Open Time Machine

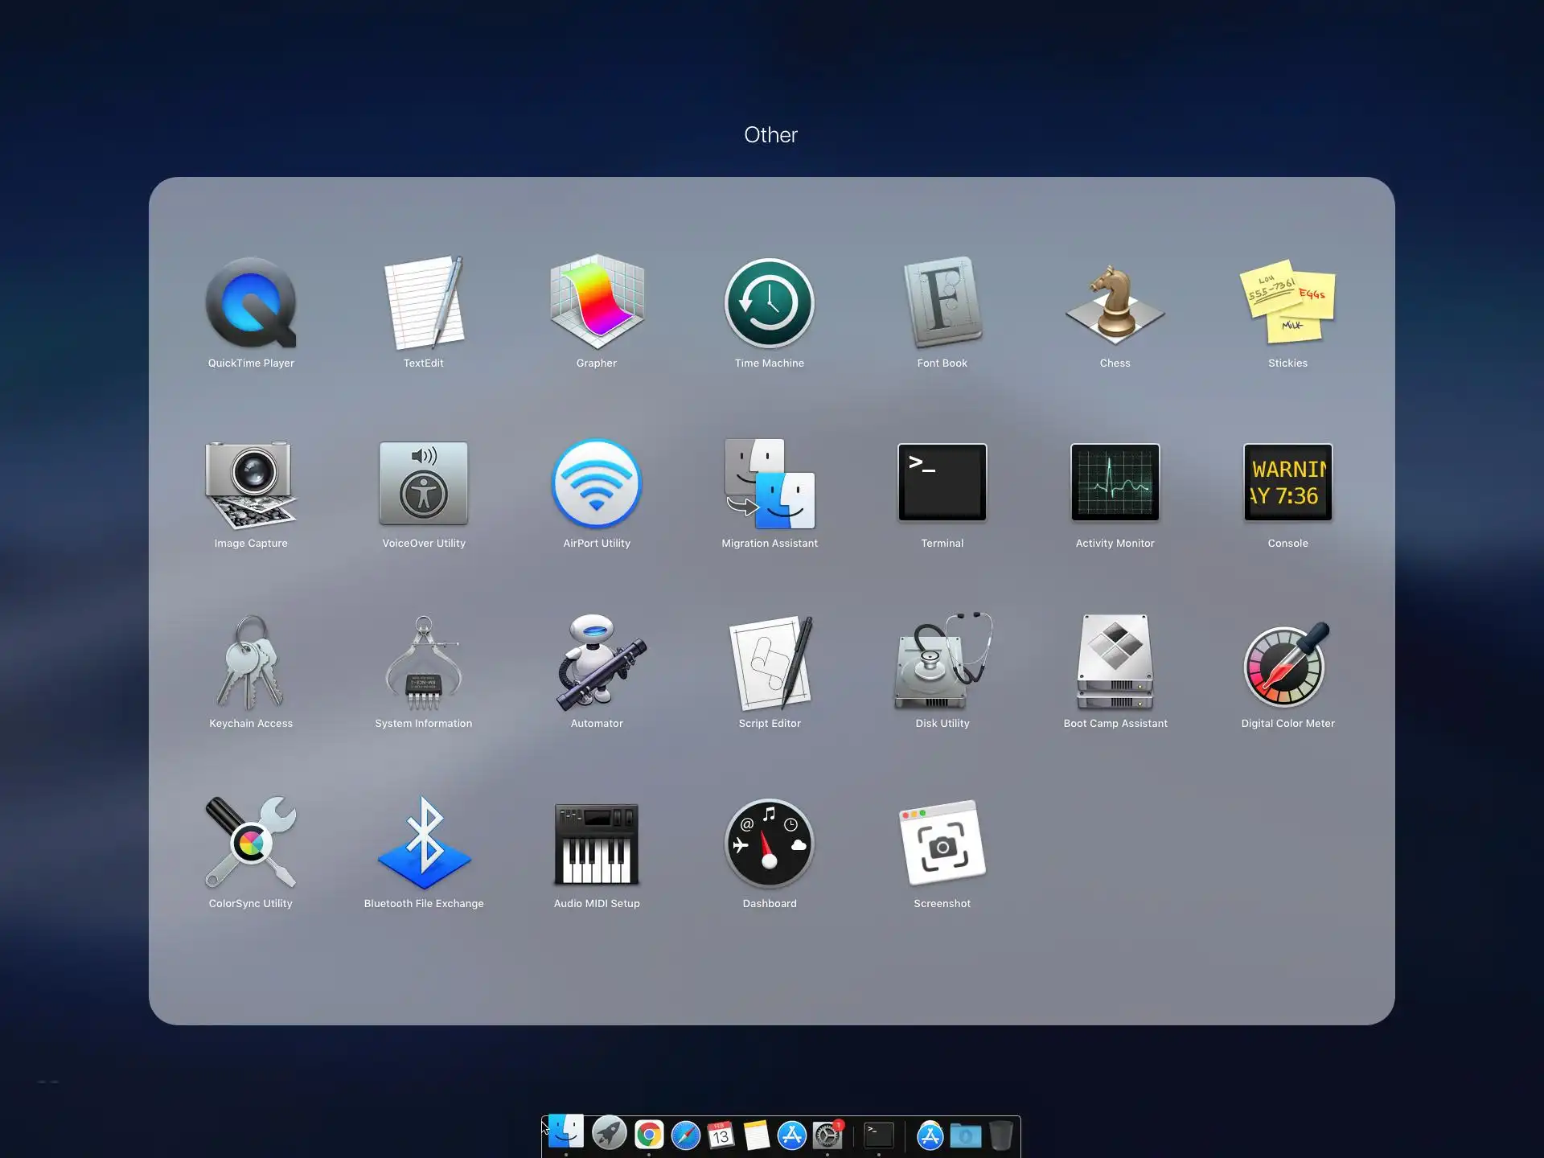[770, 304]
